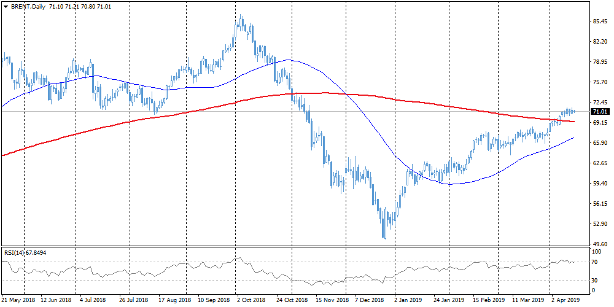614x307 pixels.
Task: Click the 10 Sep 2018 date label
Action: coord(215,300)
